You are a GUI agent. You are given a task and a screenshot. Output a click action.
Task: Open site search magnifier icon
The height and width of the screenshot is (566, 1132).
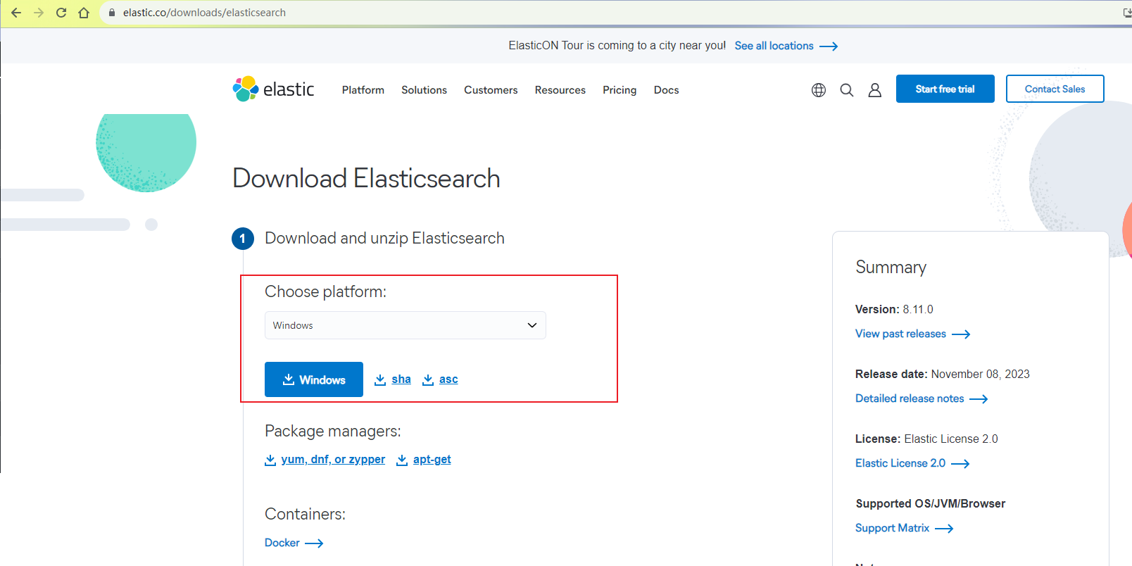pos(847,90)
